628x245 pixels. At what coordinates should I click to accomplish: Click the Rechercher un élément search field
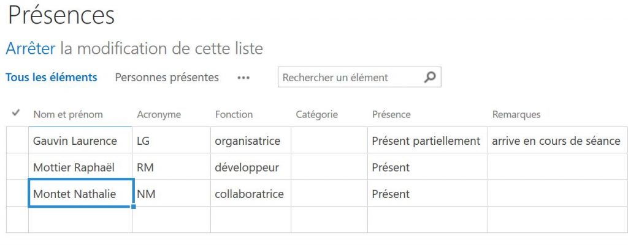(350, 78)
